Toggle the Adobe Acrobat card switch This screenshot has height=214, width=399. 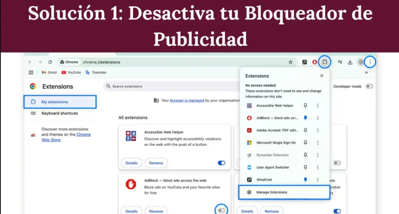tap(337, 211)
